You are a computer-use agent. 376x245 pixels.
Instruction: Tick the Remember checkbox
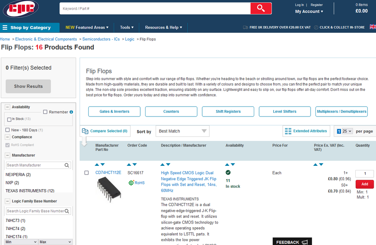pyautogui.click(x=45, y=112)
